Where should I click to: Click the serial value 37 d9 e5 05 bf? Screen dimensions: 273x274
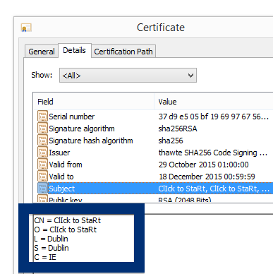point(214,117)
